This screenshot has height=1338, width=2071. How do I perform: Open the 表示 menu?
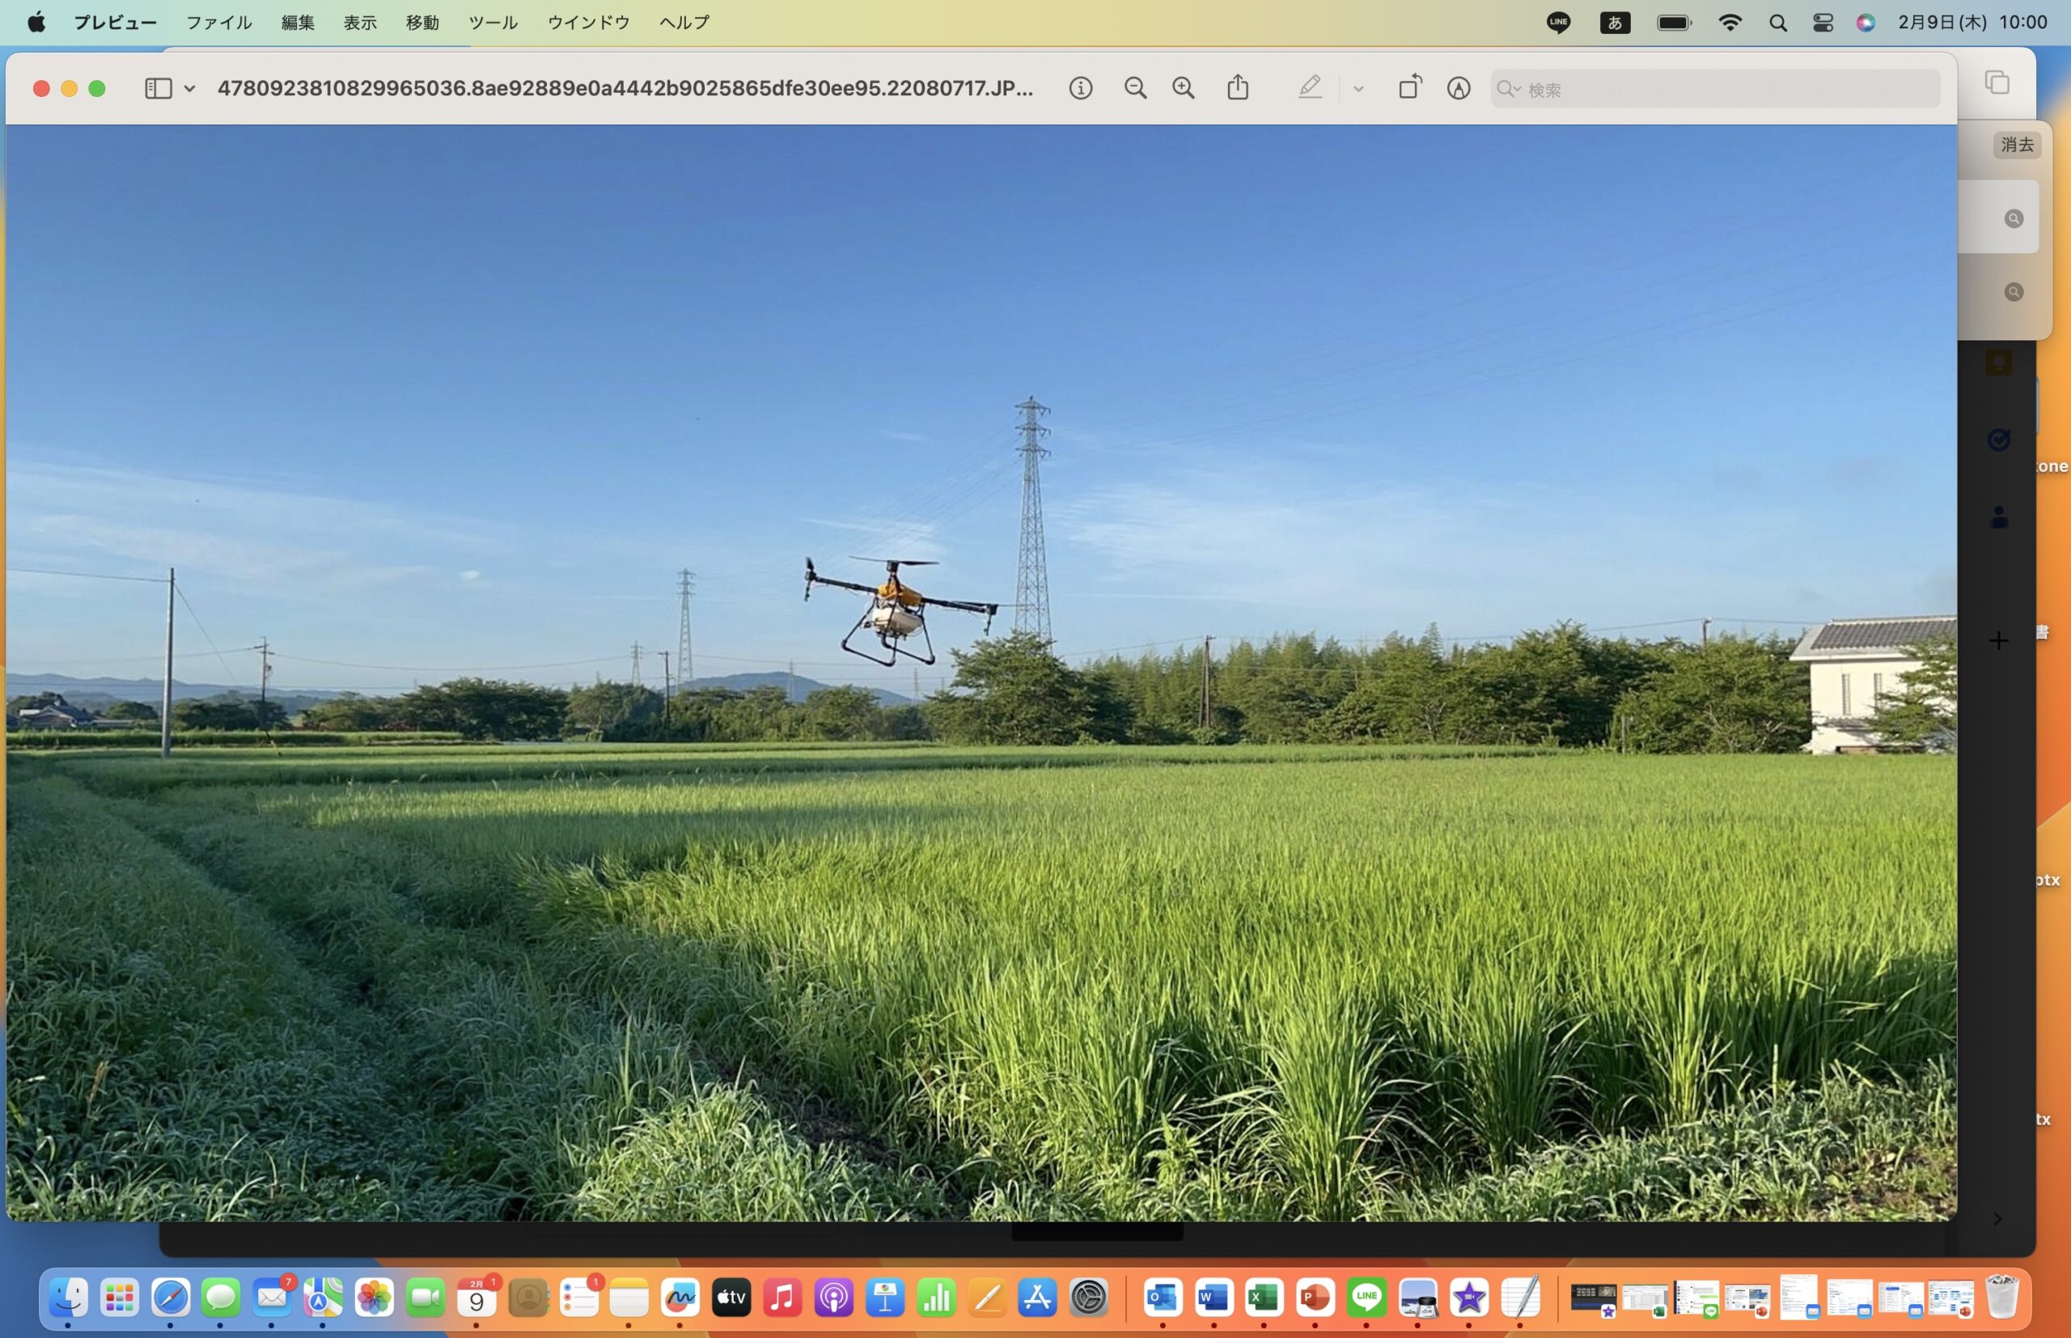click(x=360, y=23)
